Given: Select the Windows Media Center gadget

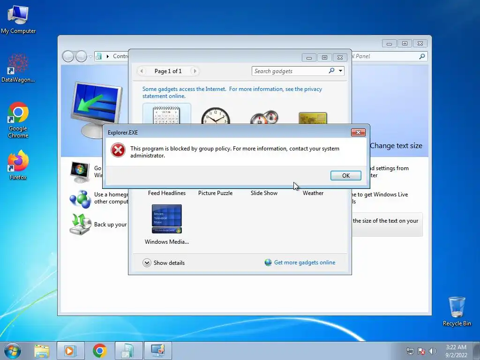Looking at the screenshot, I should tap(166, 224).
